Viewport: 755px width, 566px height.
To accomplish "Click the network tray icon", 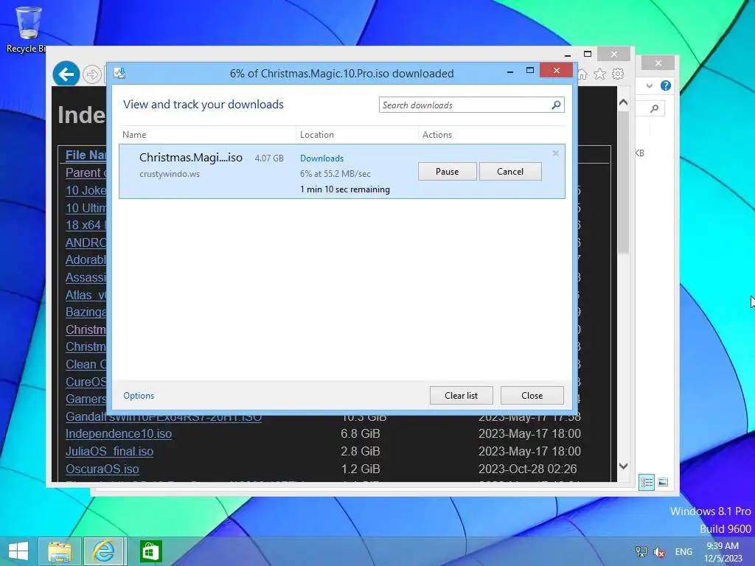I will (x=641, y=551).
